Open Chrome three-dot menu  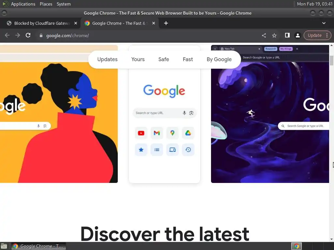327,35
